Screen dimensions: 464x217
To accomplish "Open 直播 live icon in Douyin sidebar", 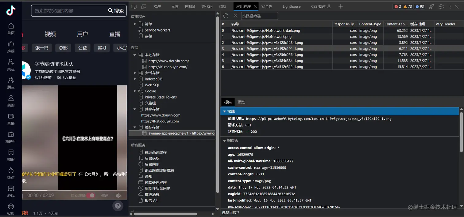I will (x=11, y=119).
